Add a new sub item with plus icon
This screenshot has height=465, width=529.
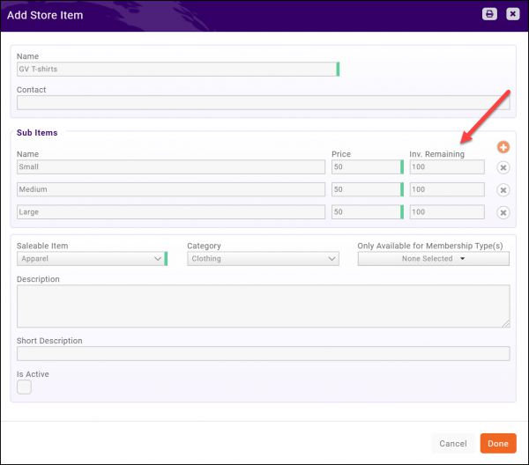(503, 148)
